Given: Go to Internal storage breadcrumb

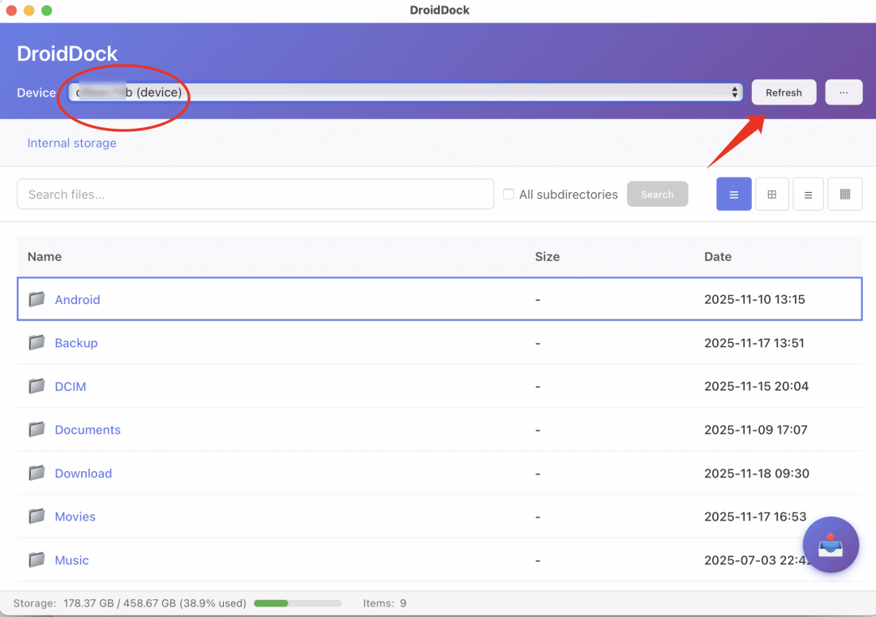Looking at the screenshot, I should [72, 143].
